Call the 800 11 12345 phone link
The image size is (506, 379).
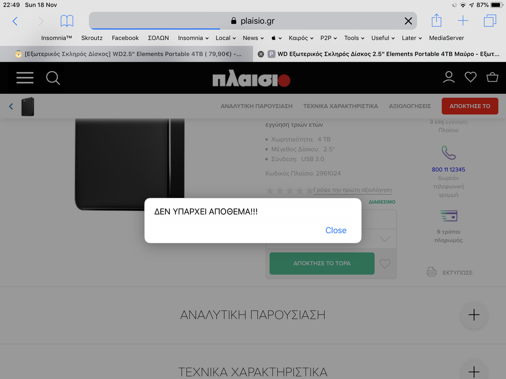pyautogui.click(x=448, y=169)
